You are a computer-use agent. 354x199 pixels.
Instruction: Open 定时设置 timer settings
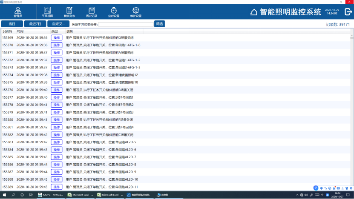pos(114,11)
